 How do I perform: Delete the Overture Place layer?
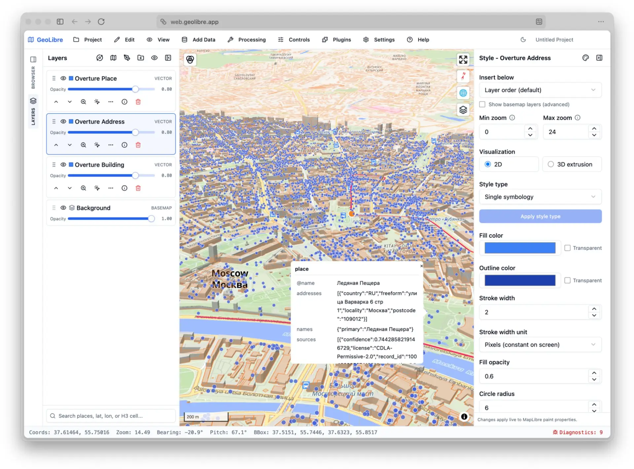coord(138,102)
